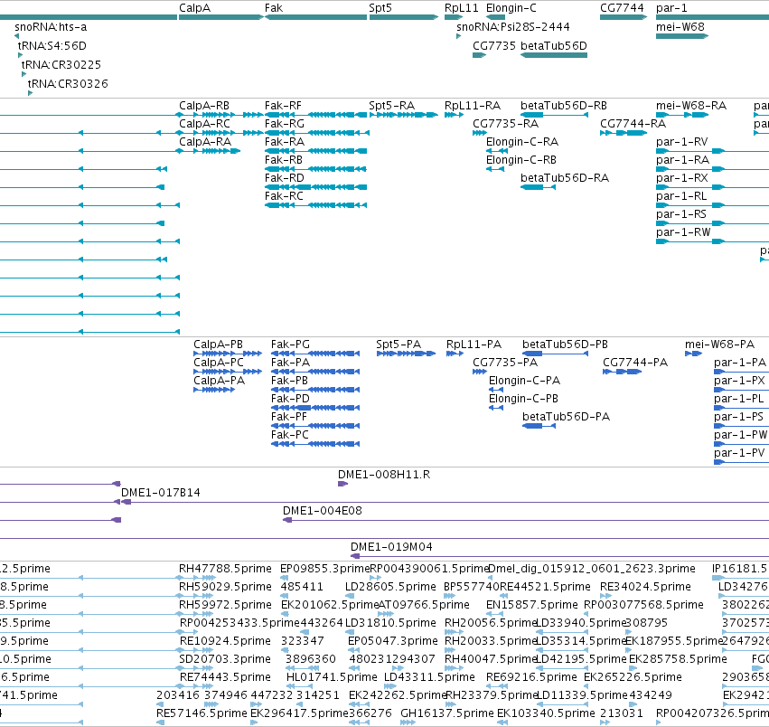Click transcript betaTub56D-RA label

pyautogui.click(x=565, y=178)
